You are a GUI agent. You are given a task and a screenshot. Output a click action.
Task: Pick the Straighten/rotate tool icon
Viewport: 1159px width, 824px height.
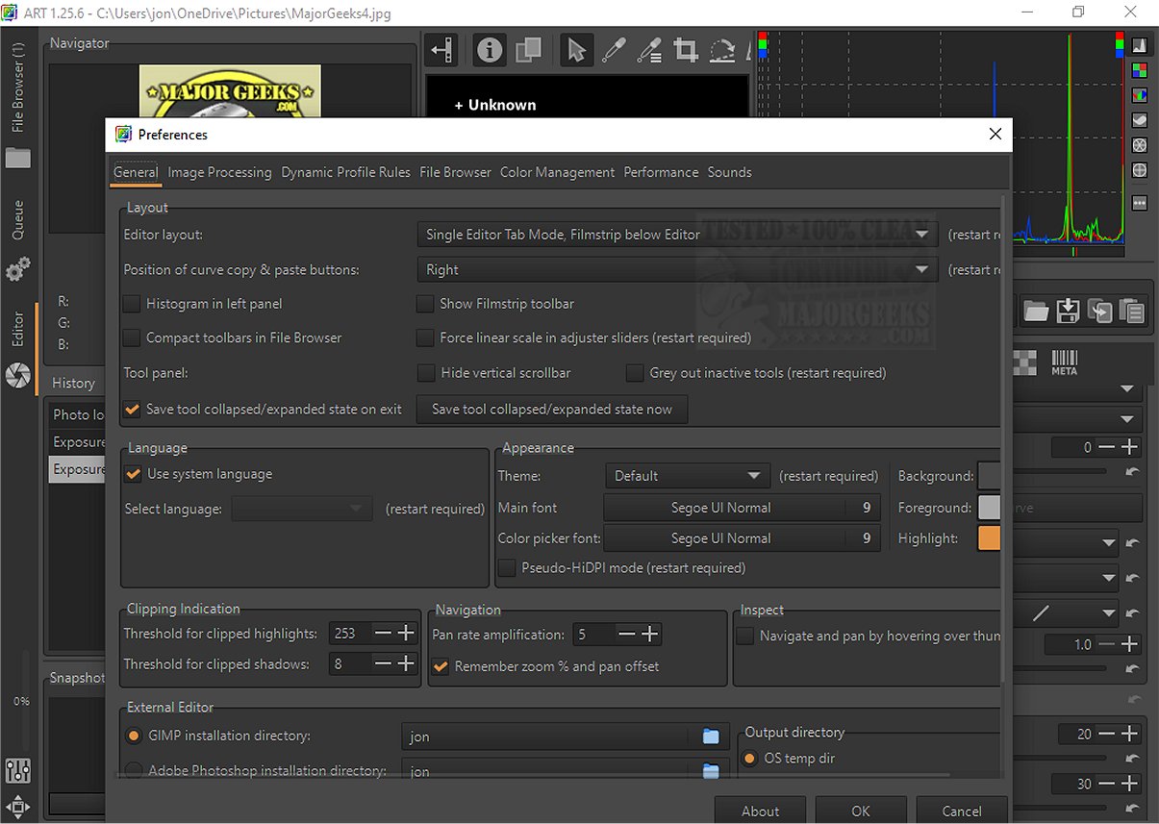pyautogui.click(x=721, y=51)
